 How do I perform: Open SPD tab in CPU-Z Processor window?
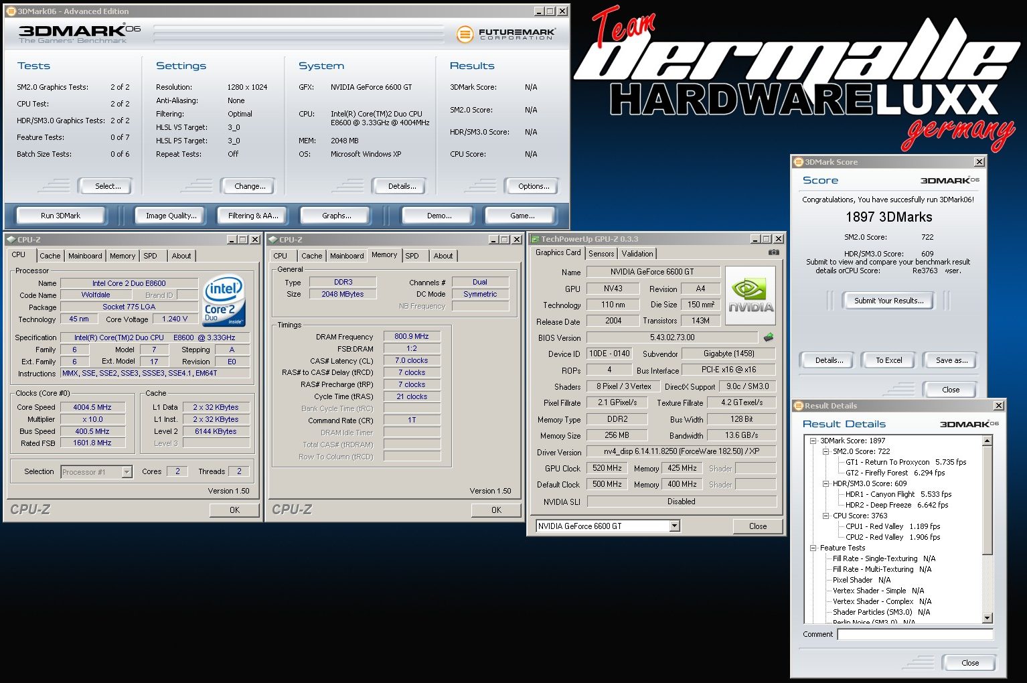[x=151, y=256]
